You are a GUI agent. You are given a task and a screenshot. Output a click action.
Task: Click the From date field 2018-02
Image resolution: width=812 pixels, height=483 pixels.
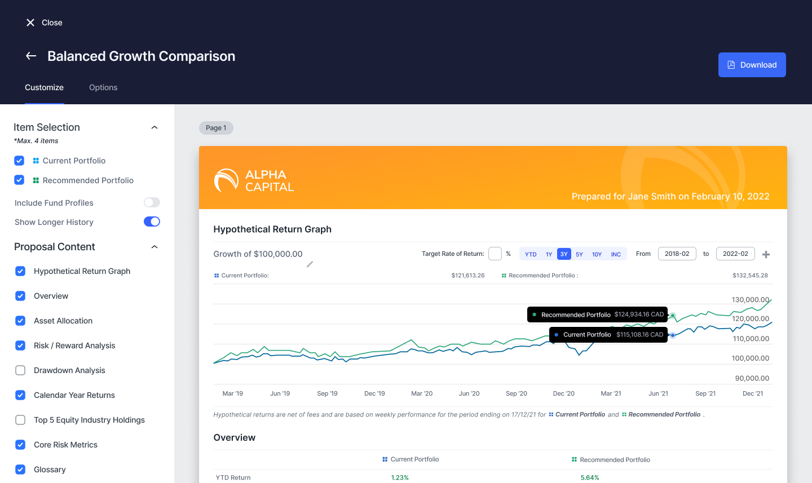[x=677, y=254]
